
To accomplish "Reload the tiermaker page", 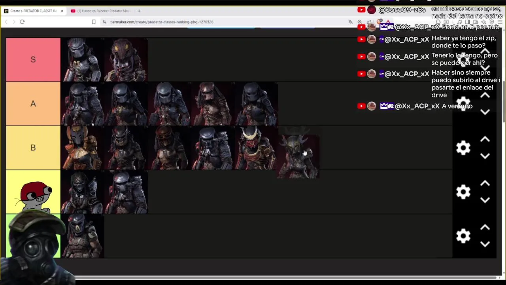I will pos(22,22).
